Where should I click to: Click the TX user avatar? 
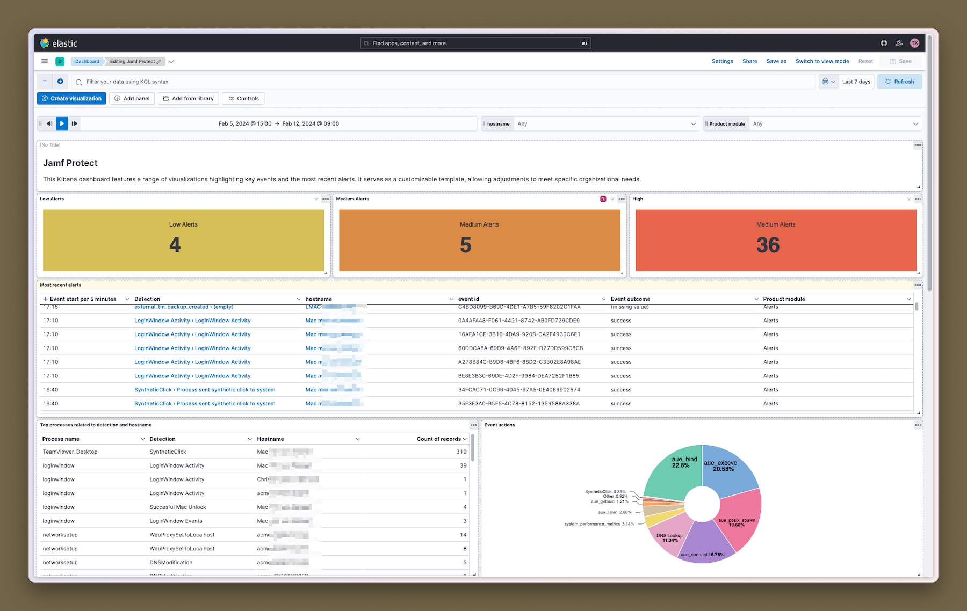coord(915,43)
